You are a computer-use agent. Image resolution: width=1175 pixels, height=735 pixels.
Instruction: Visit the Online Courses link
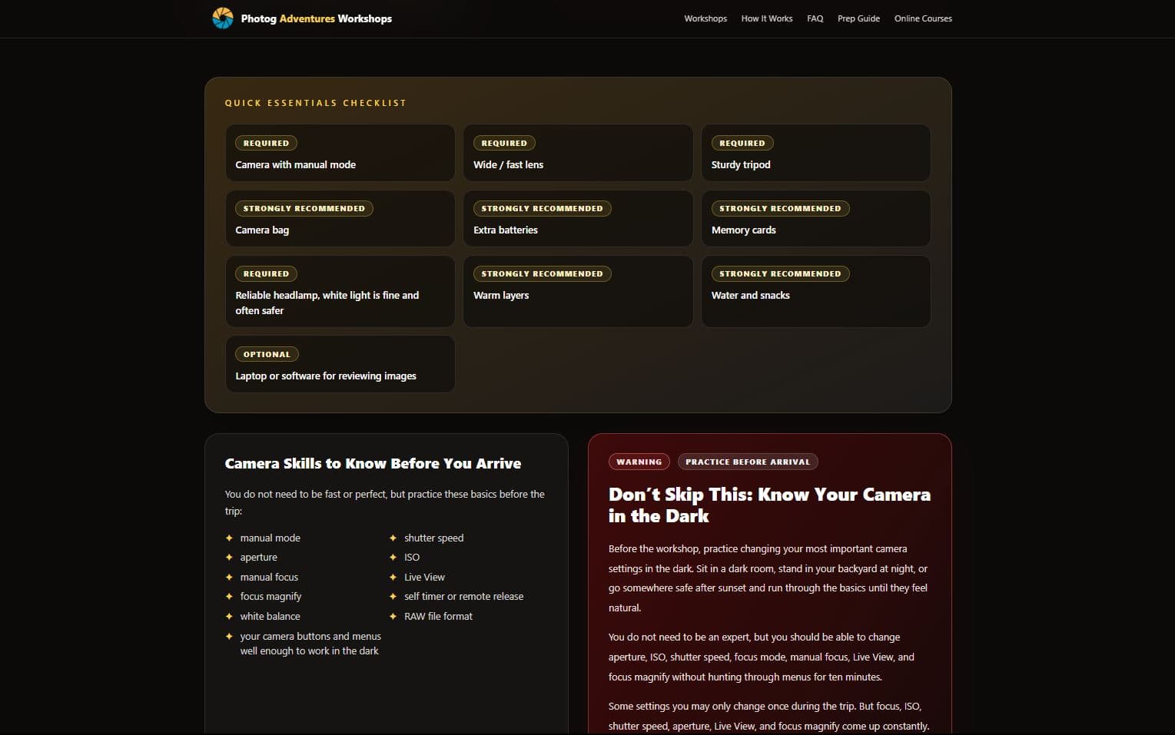tap(923, 18)
